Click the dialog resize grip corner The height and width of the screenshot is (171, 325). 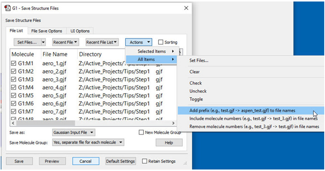(x=185, y=163)
